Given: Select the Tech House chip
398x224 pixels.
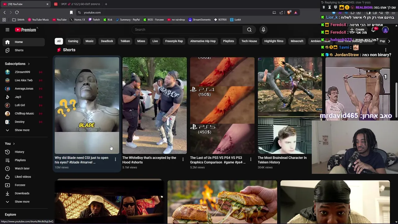Looking at the screenshot, I should coord(249,41).
